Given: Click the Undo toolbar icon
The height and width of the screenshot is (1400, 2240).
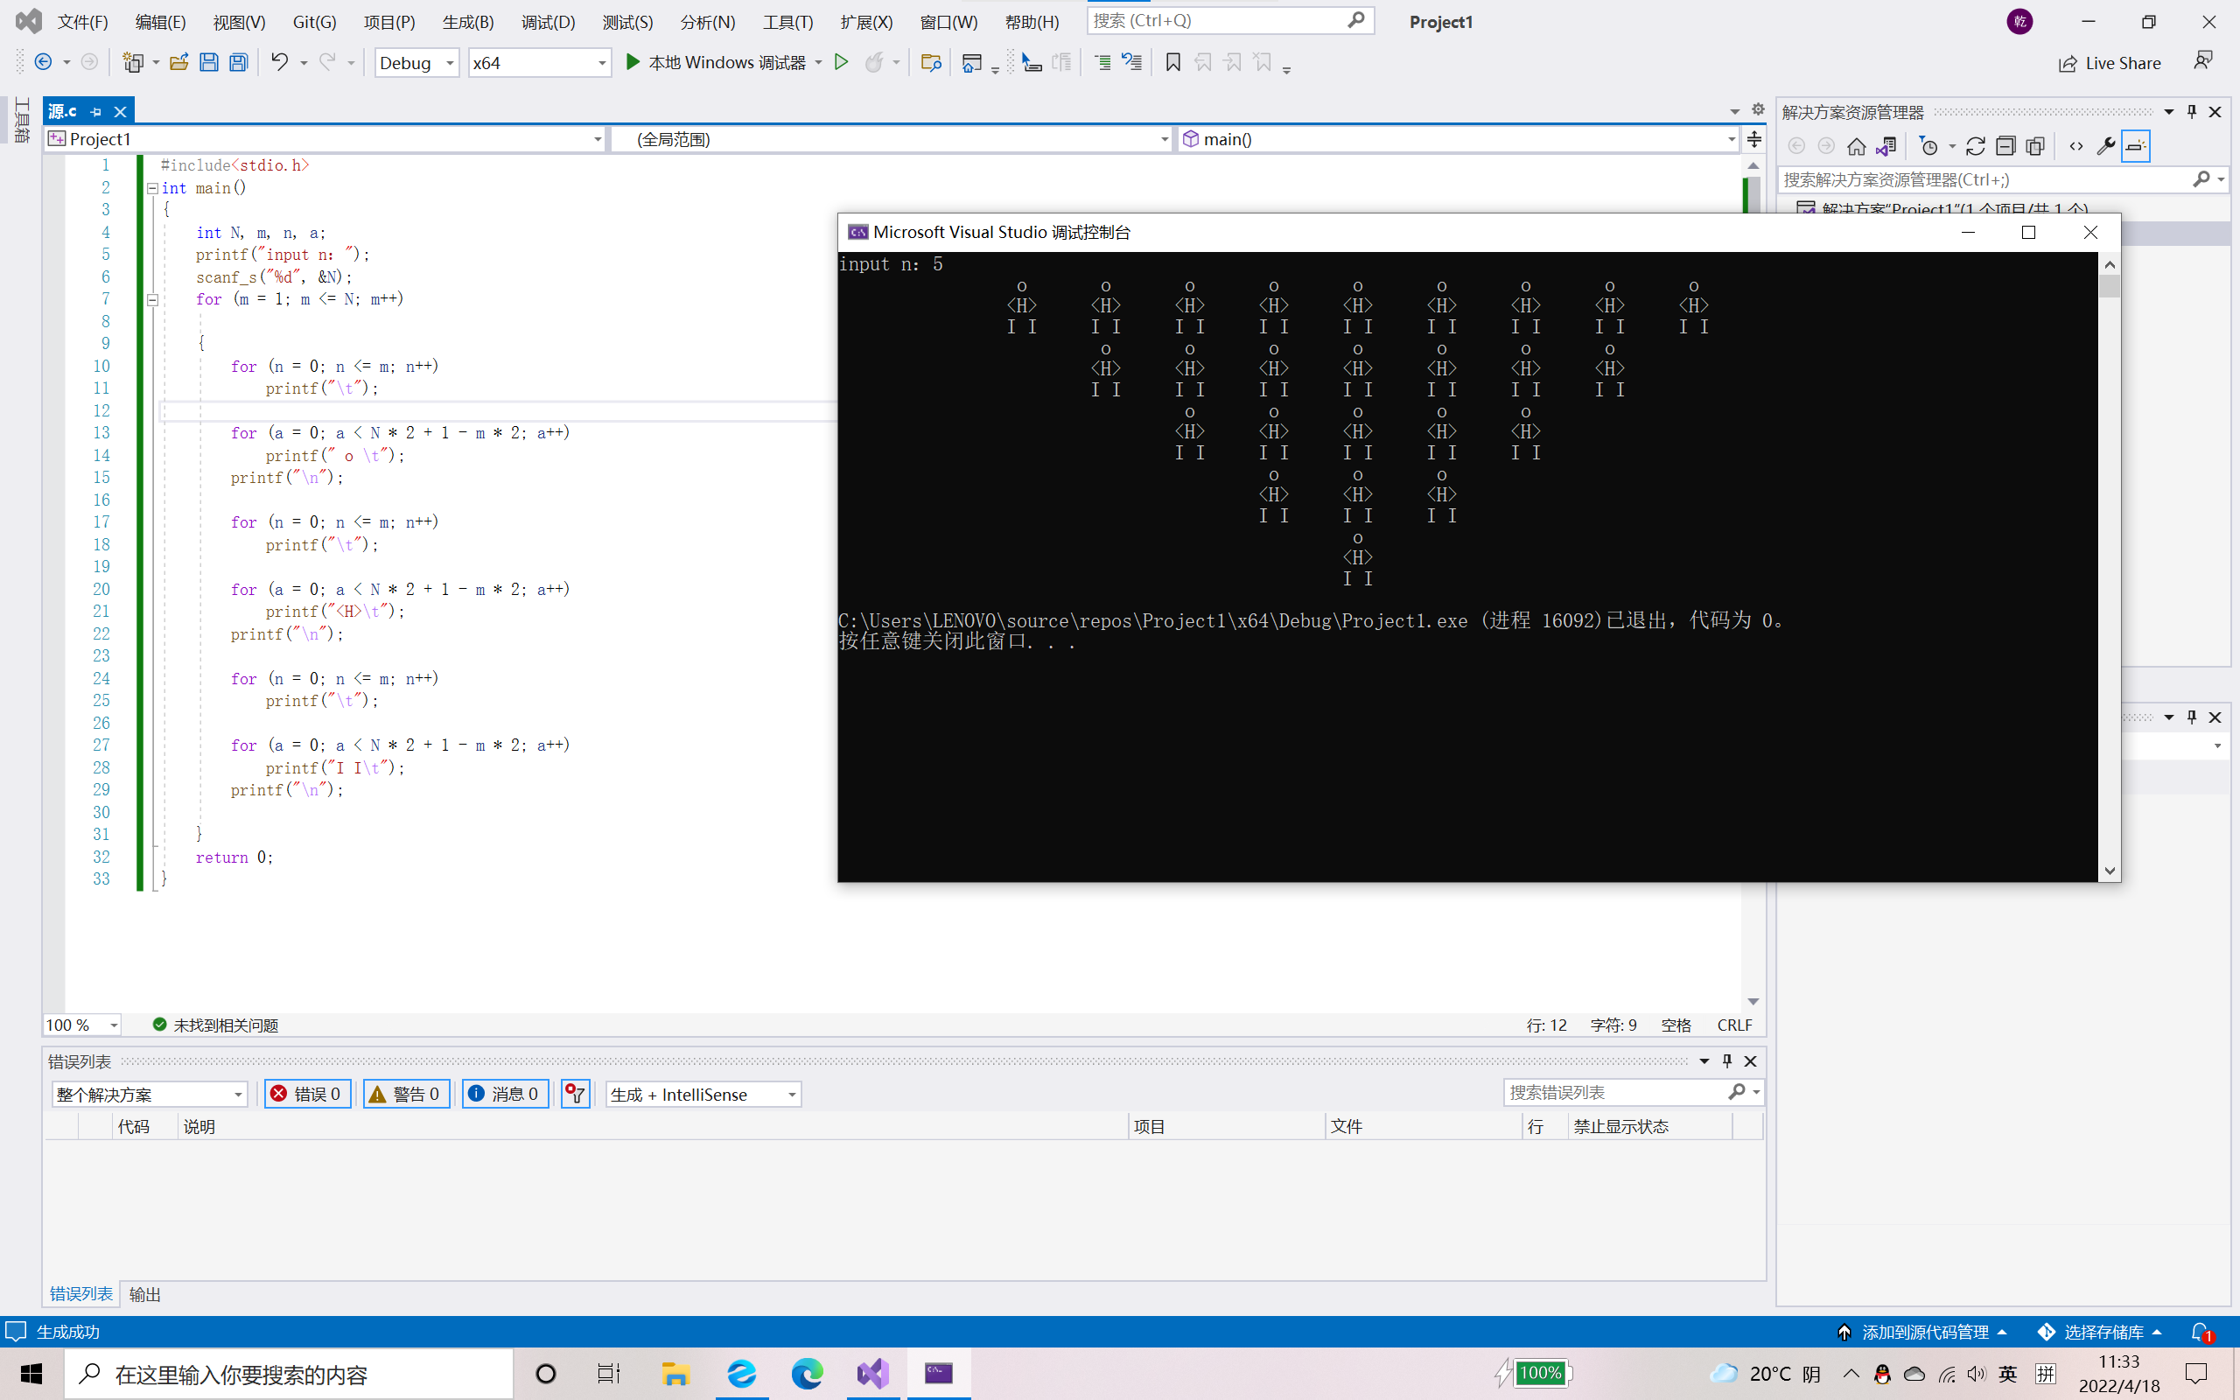Looking at the screenshot, I should point(278,62).
